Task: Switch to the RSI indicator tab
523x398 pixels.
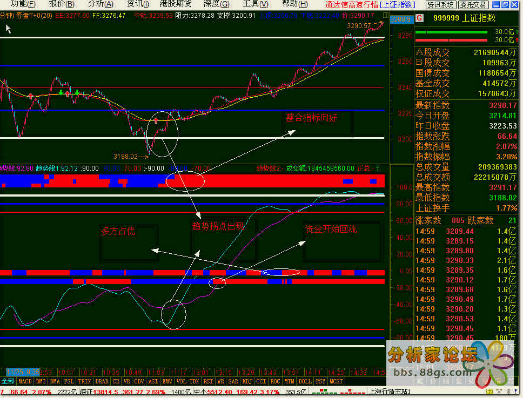Action: (208, 381)
